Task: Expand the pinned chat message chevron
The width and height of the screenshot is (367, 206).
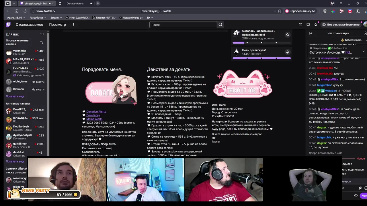Action: (x=364, y=51)
